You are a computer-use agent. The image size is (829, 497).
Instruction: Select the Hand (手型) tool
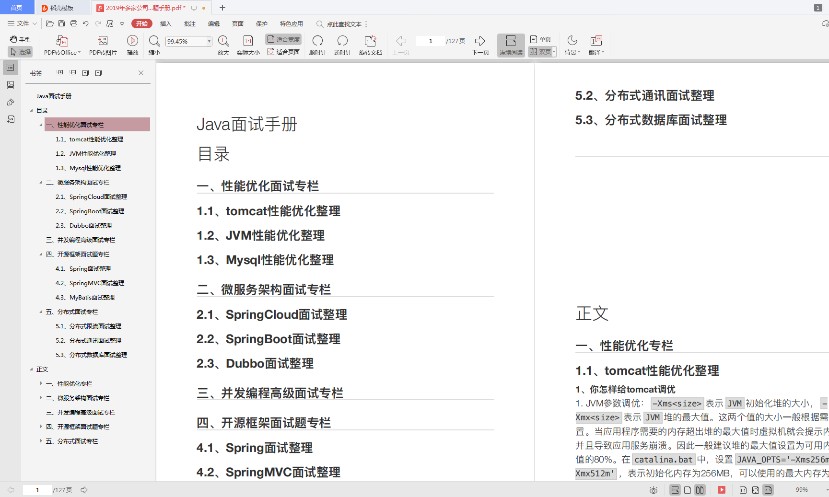point(20,39)
